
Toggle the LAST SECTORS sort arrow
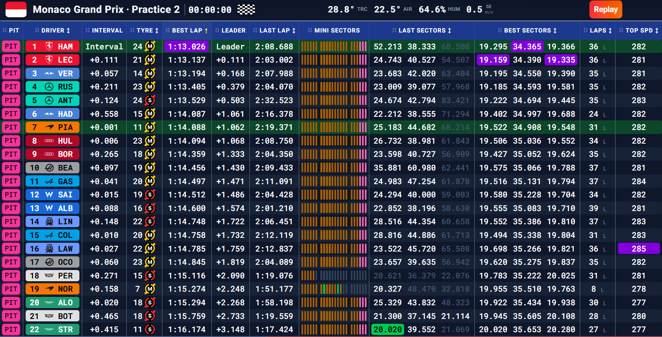[x=449, y=30]
